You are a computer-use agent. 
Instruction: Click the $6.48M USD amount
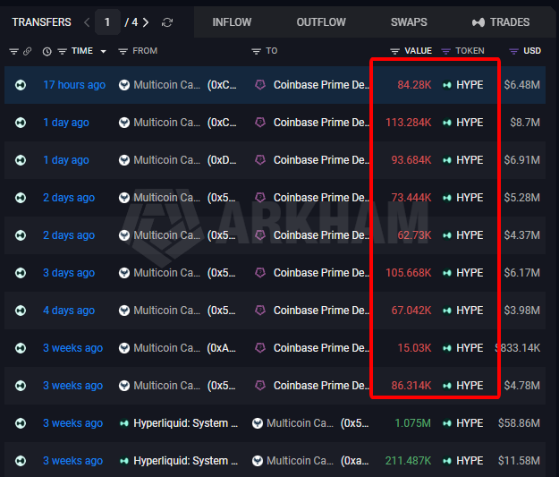point(522,85)
